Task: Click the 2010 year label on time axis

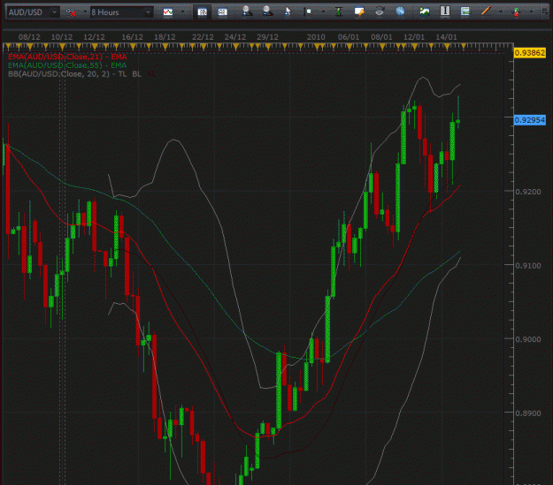Action: 316,37
